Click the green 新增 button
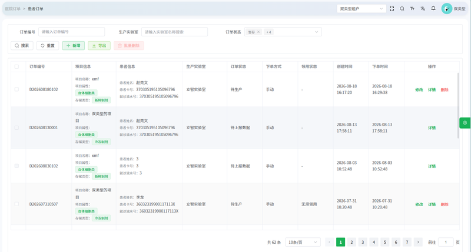 (x=73, y=46)
